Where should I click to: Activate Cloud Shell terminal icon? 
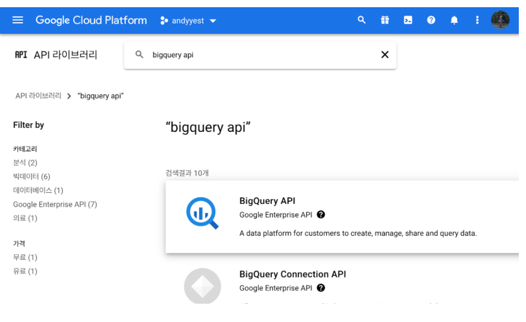click(x=408, y=20)
